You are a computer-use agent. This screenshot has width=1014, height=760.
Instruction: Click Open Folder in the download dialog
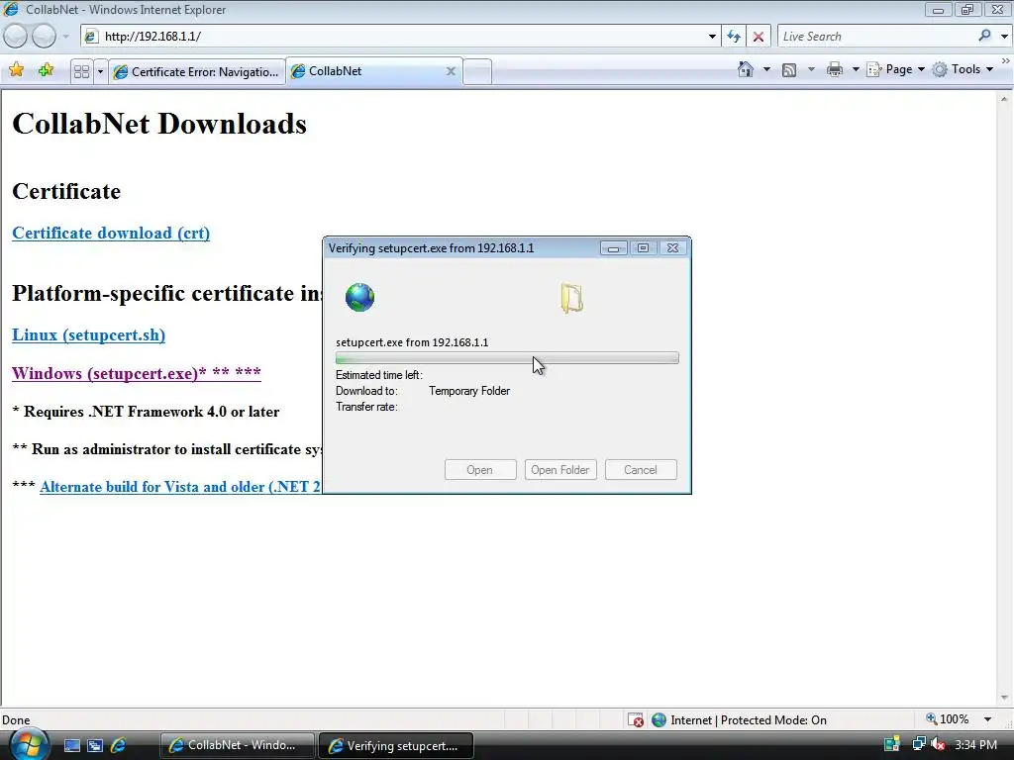pos(560,470)
